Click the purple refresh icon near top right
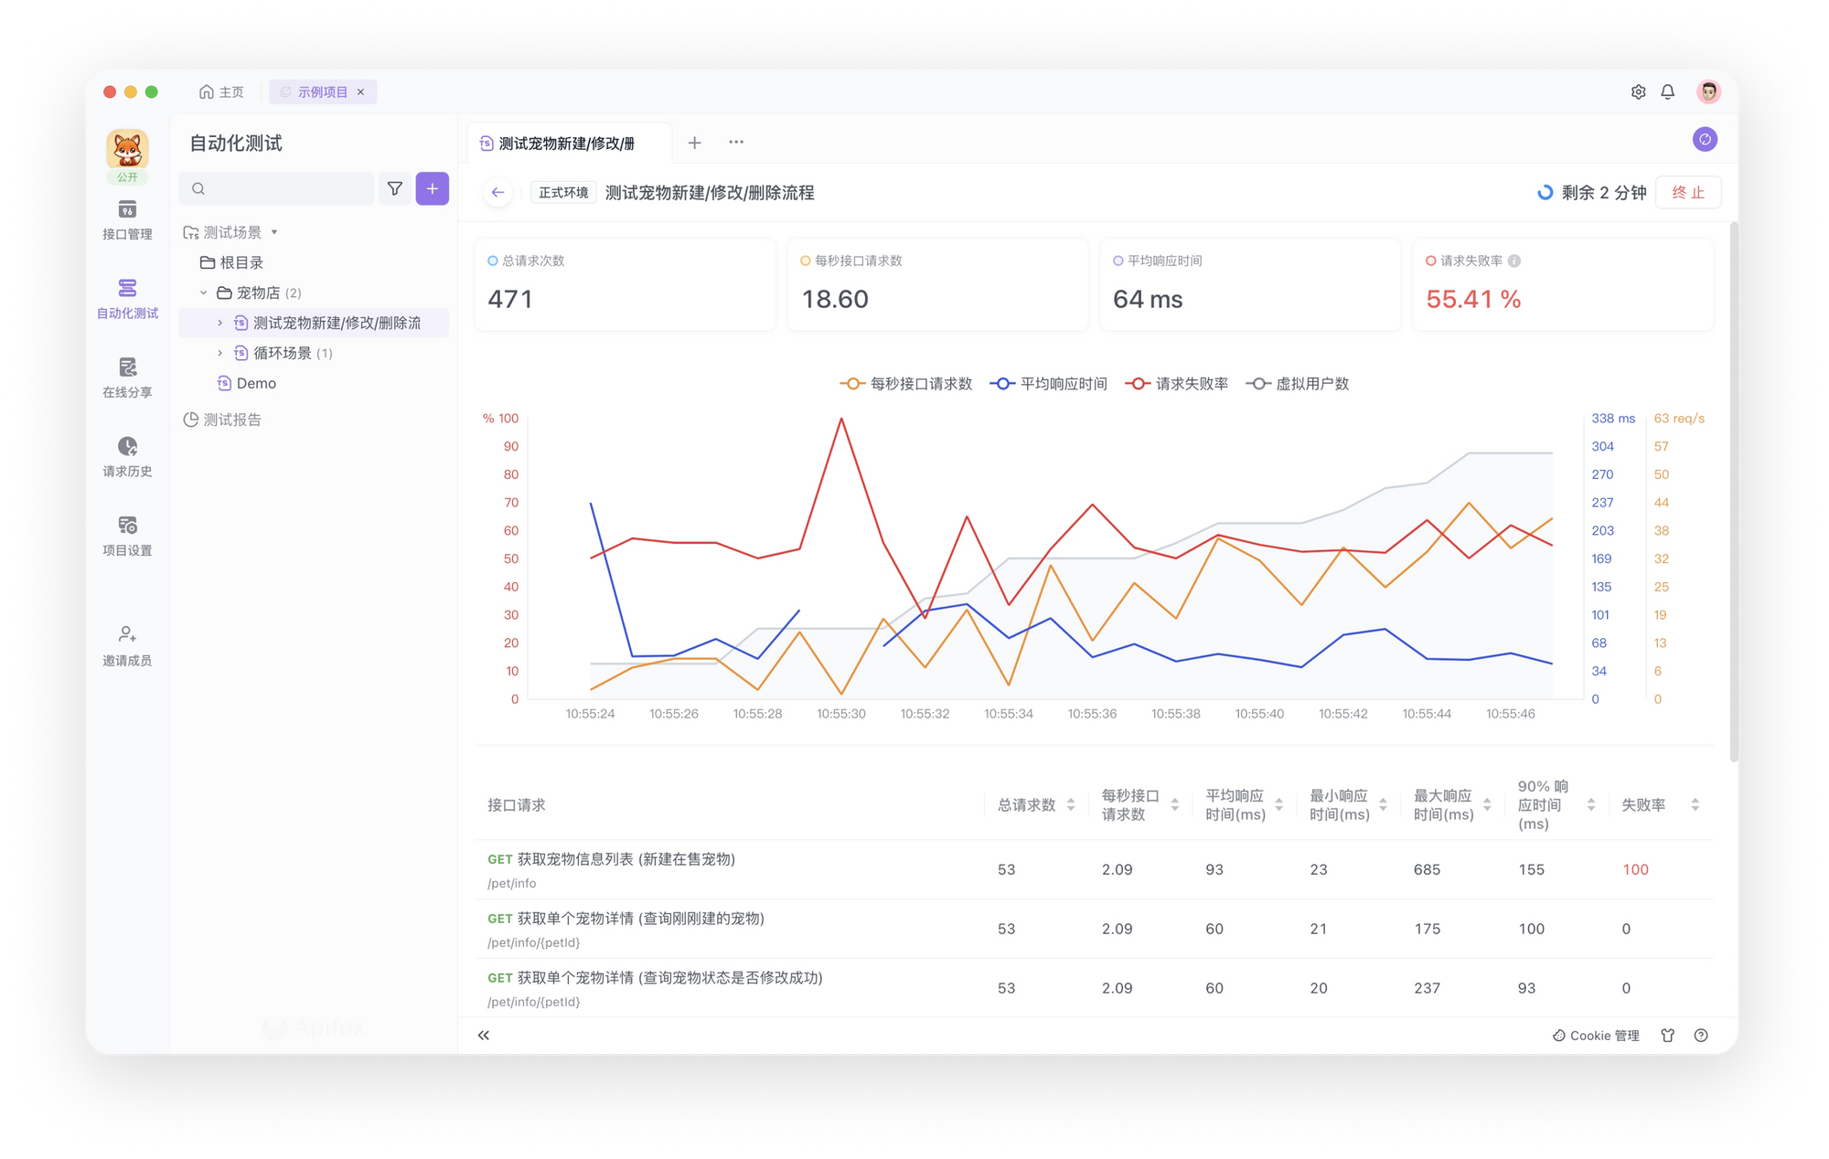1829x1159 pixels. pyautogui.click(x=1706, y=139)
